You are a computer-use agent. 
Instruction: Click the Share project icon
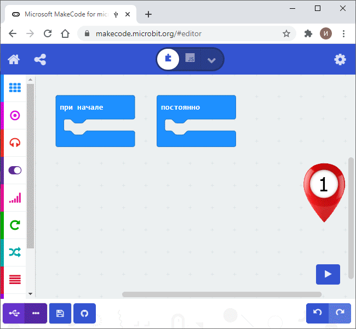[x=40, y=60]
